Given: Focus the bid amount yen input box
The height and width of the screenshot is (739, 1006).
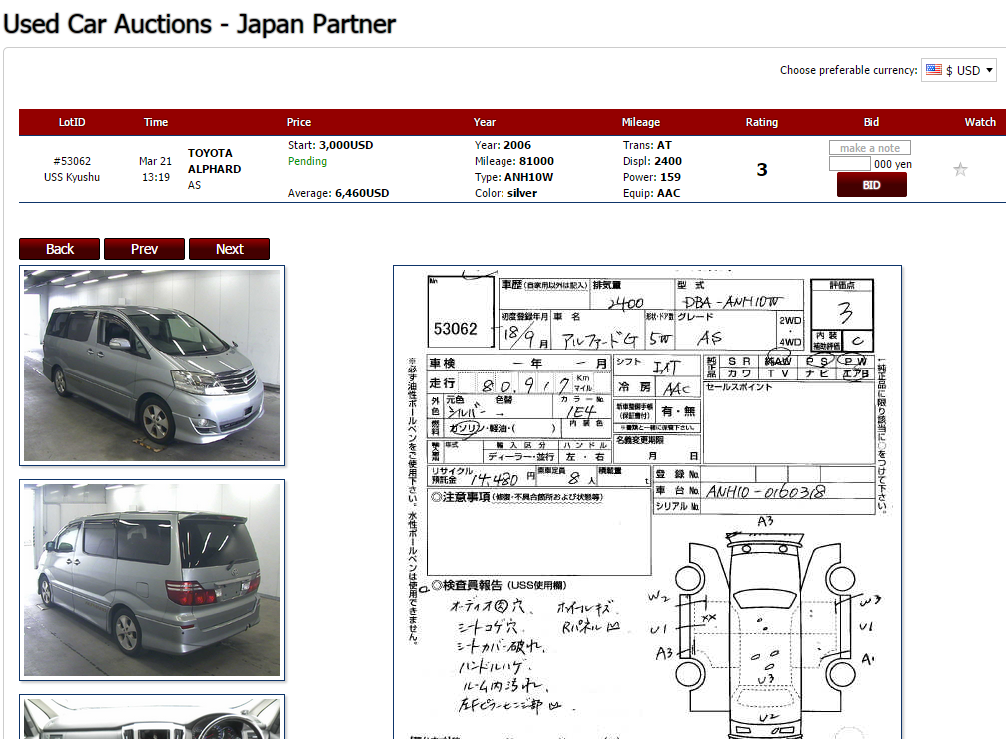Looking at the screenshot, I should [849, 164].
